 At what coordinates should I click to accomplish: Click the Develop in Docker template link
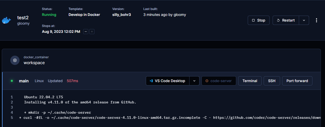click(x=84, y=15)
